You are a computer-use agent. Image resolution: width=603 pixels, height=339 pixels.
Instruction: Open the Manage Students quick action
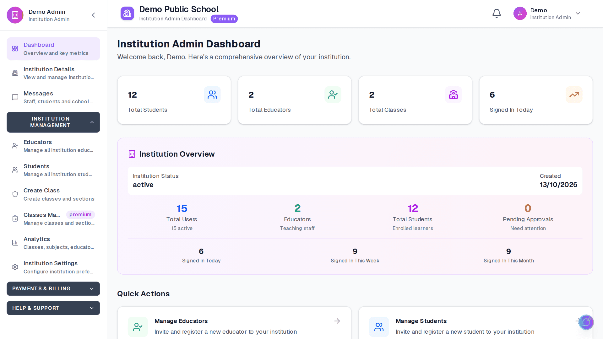click(475, 323)
